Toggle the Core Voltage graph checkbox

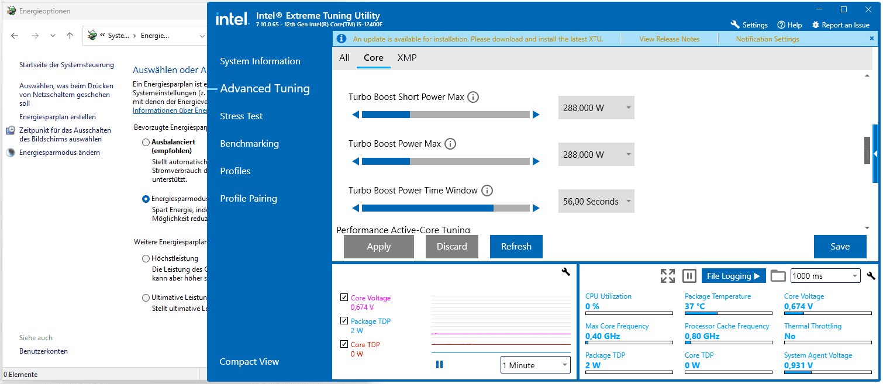344,297
